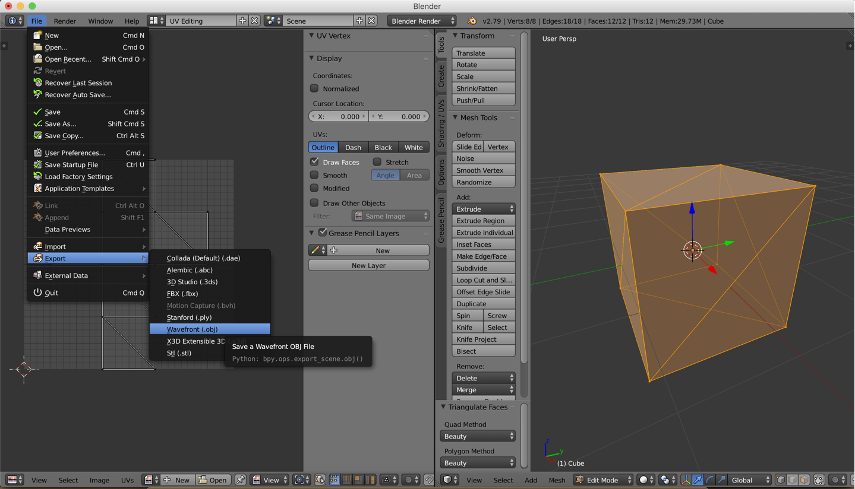This screenshot has height=489, width=855.
Task: Click the Loop Cut and Slide button
Action: pos(484,280)
